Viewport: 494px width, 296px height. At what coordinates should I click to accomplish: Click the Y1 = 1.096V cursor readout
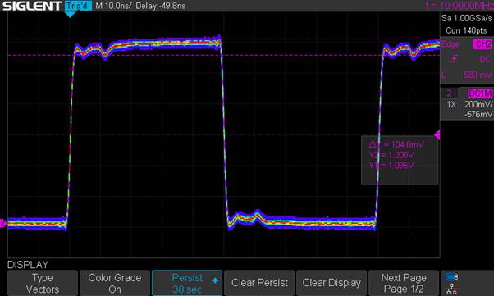coord(391,166)
